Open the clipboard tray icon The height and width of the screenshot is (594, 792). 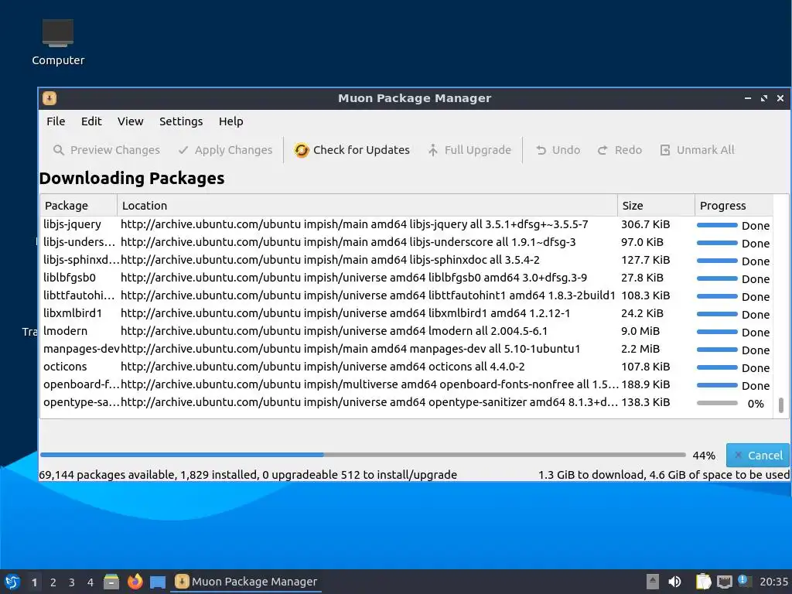click(703, 582)
